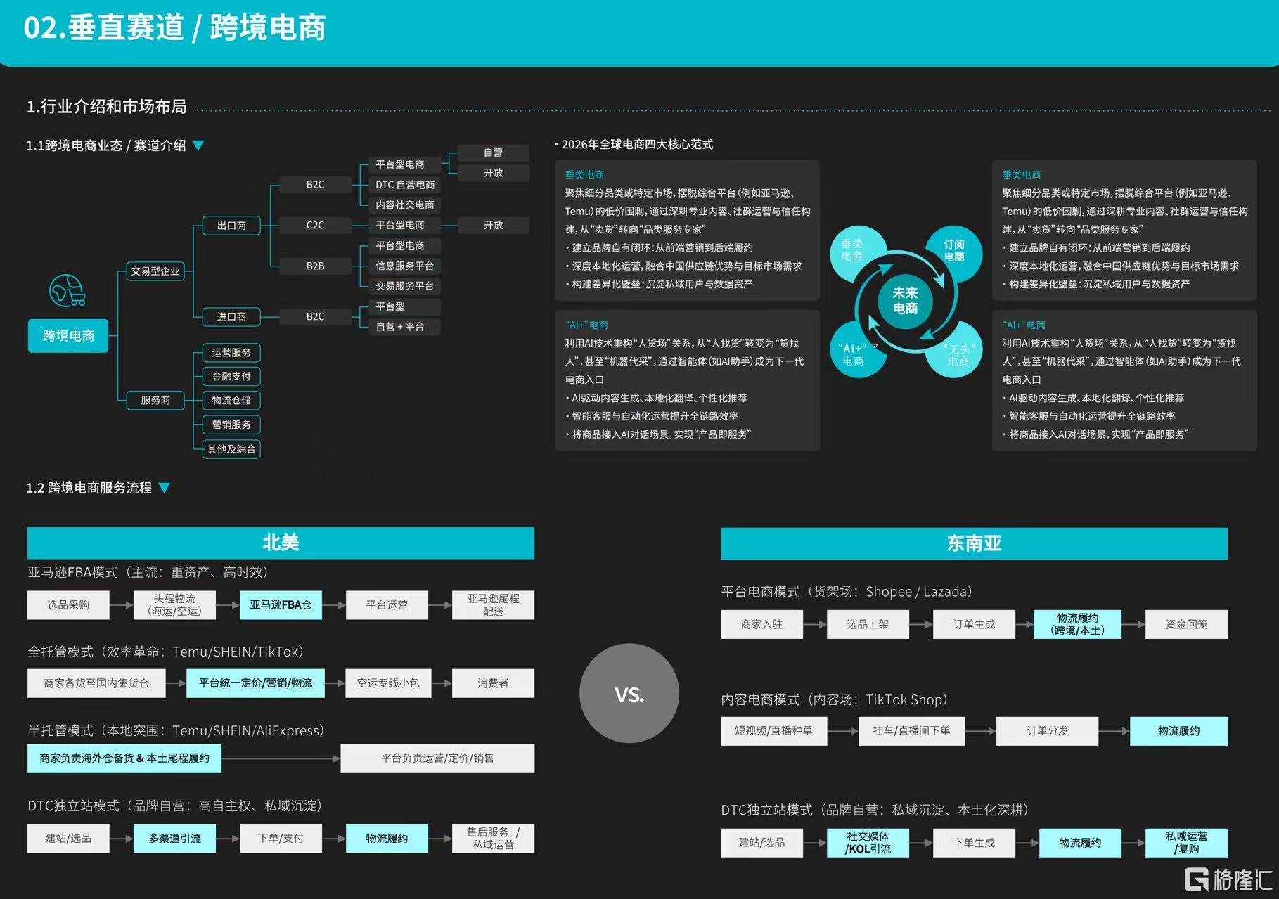The height and width of the screenshot is (899, 1279).
Task: Click the 内容电商模式 (TikTok Shop) subtitle
Action: [x=837, y=699]
